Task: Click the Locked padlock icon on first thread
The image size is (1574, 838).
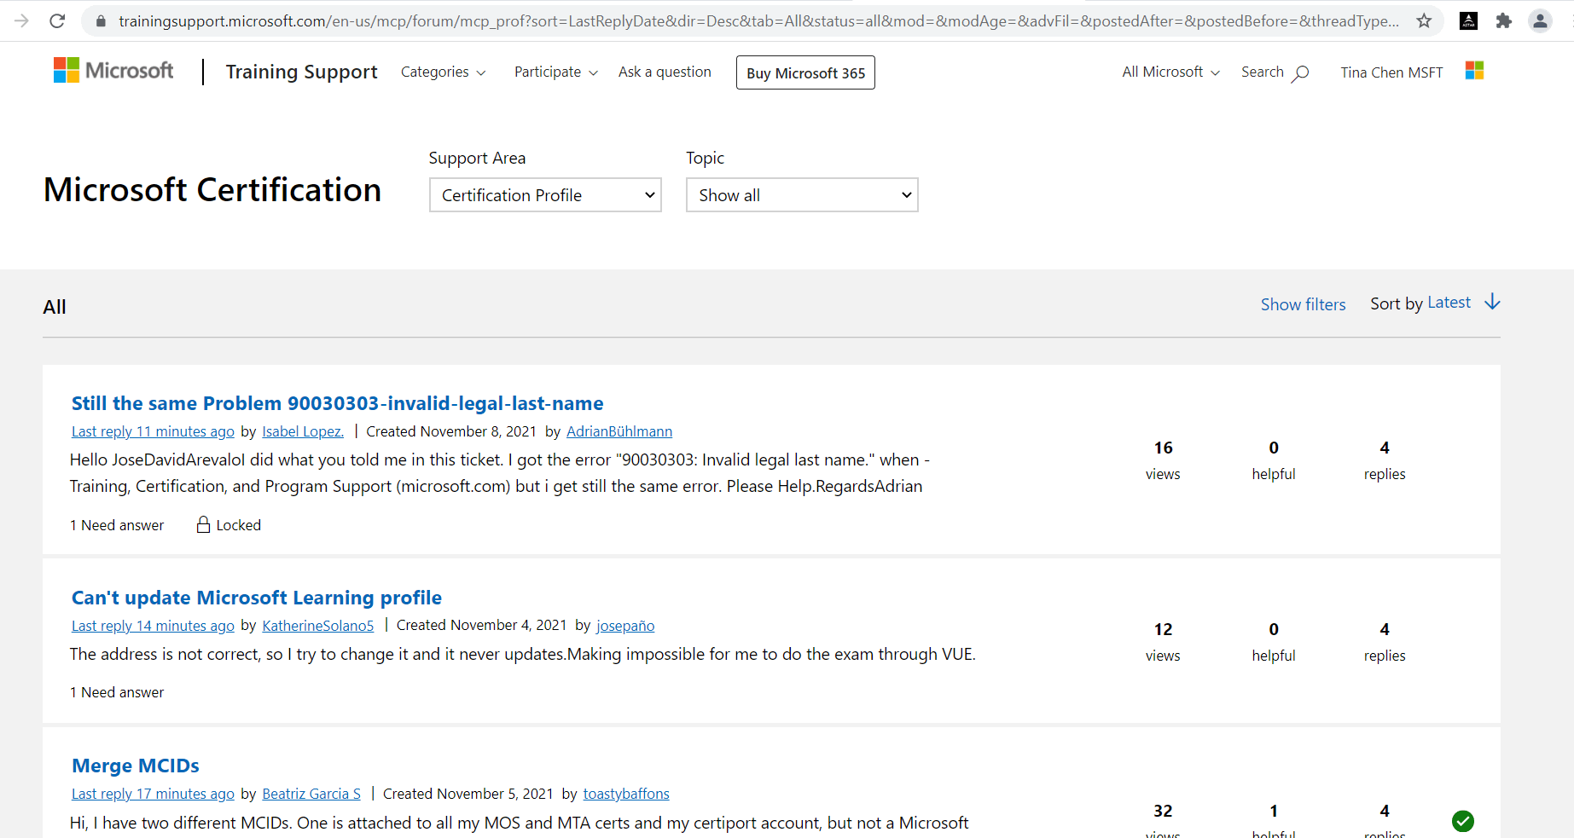Action: 203,524
